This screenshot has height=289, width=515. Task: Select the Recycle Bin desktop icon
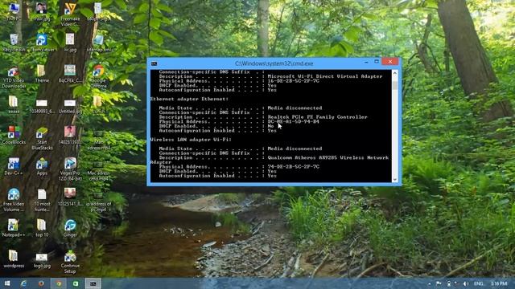(14, 43)
